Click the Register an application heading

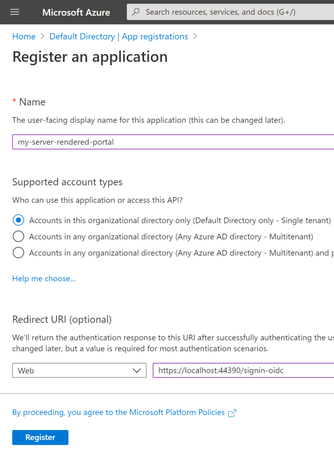pos(90,57)
